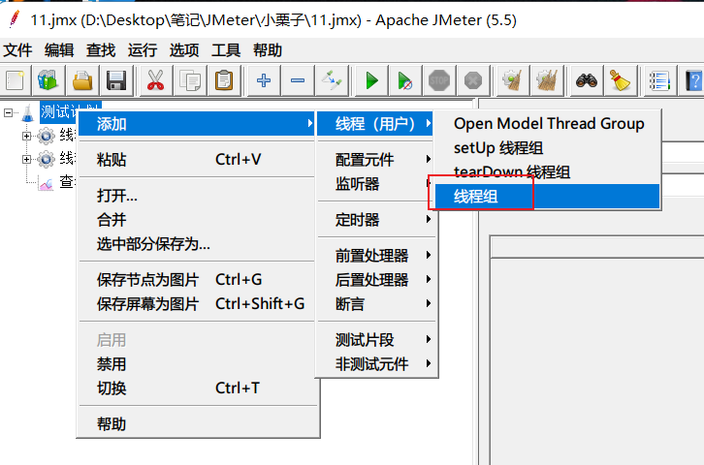This screenshot has height=465, width=704.
Task: Open the 断言 submenu
Action: click(x=376, y=304)
